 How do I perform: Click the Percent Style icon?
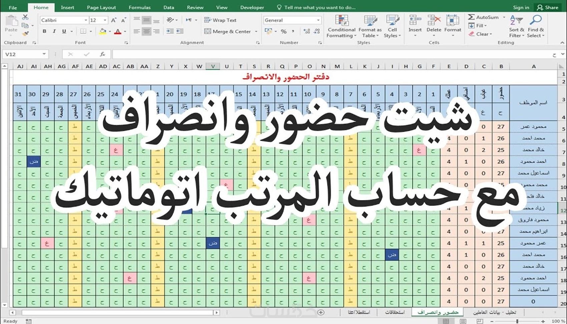283,31
